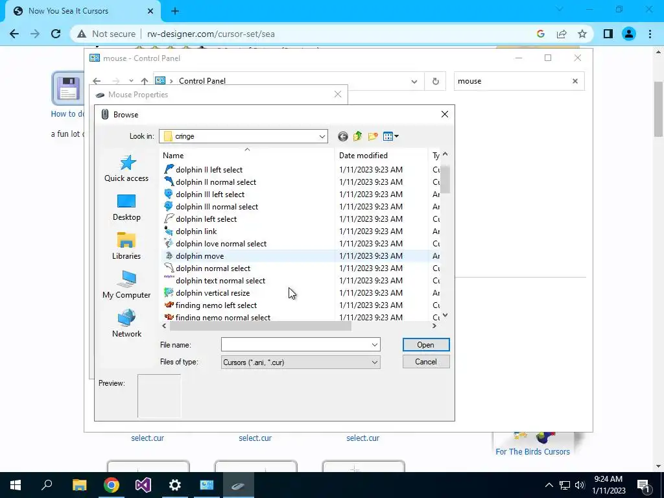Image resolution: width=664 pixels, height=498 pixels.
Task: Click into the File name input field
Action: [x=296, y=345]
